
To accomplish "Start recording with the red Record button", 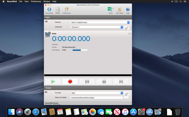I will tap(70, 82).
